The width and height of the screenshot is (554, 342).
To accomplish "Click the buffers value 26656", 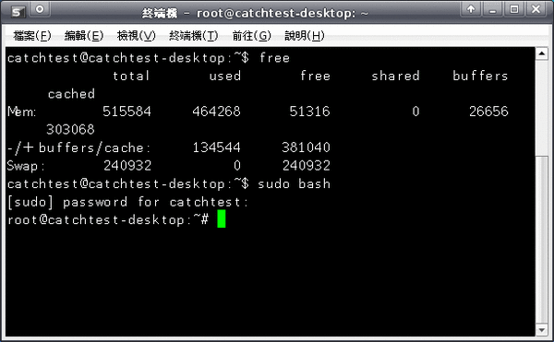I will [x=488, y=112].
